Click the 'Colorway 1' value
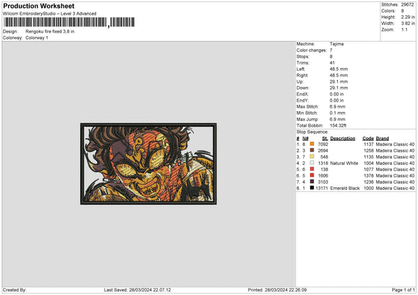 tap(37, 38)
